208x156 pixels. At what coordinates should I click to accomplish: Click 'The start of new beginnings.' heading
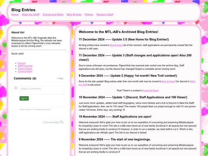click(x=115, y=139)
